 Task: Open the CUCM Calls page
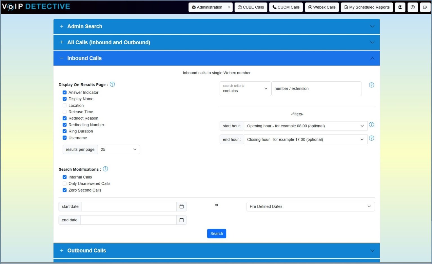click(x=286, y=7)
